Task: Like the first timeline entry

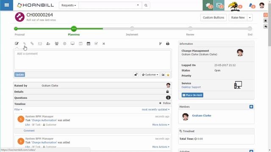Action: [28, 125]
